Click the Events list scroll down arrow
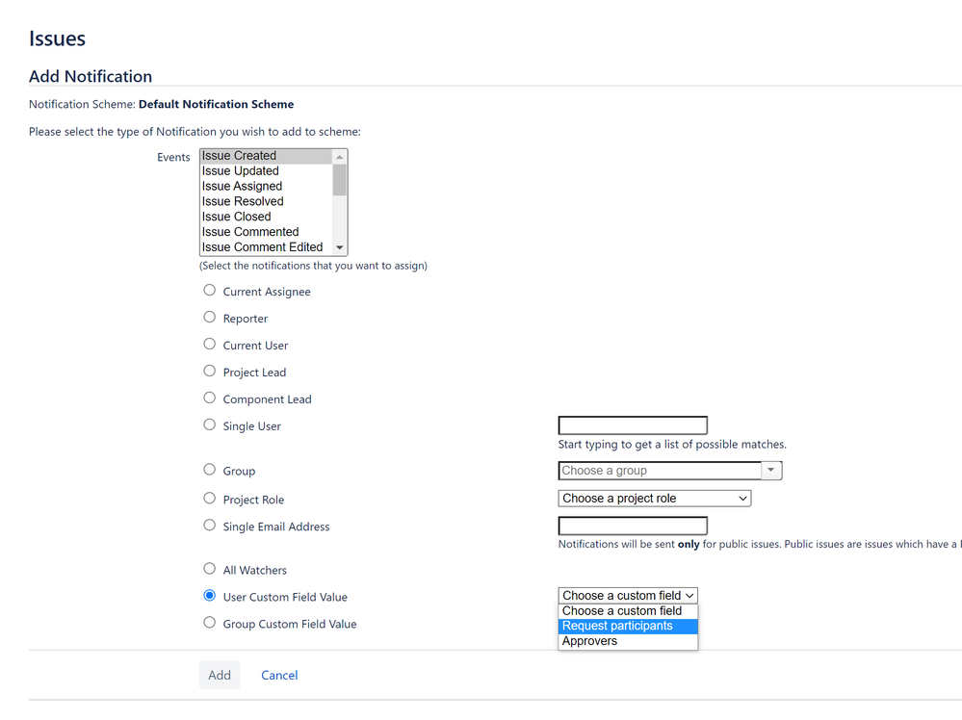This screenshot has width=962, height=720. pos(340,247)
